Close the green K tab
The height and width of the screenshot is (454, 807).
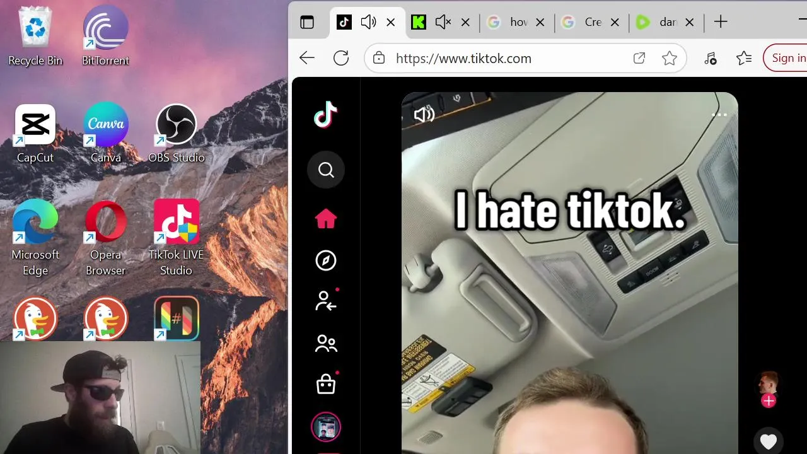(x=465, y=22)
